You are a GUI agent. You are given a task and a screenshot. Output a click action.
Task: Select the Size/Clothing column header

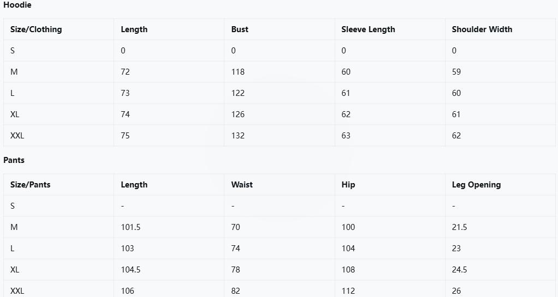click(36, 29)
